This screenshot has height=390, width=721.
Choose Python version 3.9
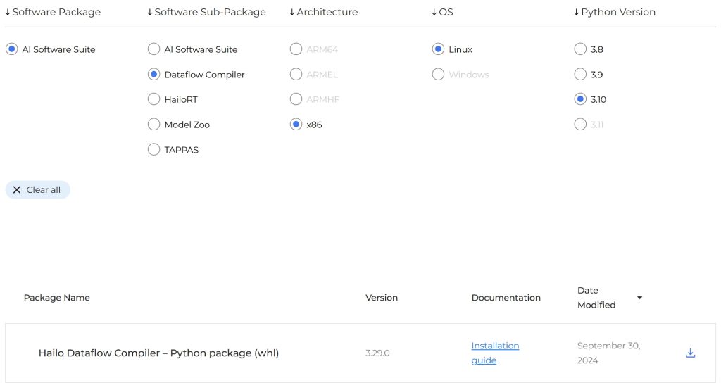[580, 75]
